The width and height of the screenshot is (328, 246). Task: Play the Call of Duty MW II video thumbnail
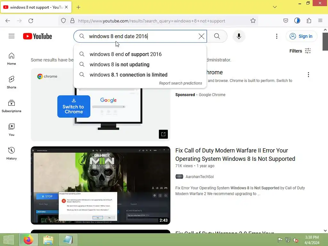click(100, 185)
